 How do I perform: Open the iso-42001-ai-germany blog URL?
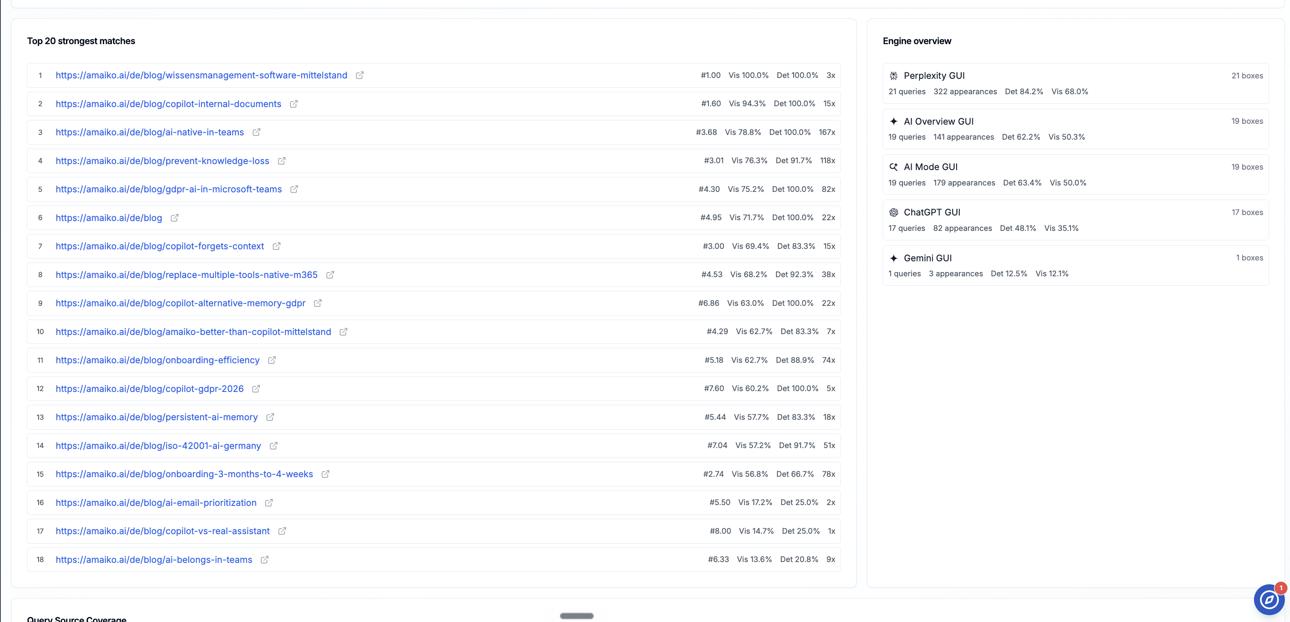[158, 446]
